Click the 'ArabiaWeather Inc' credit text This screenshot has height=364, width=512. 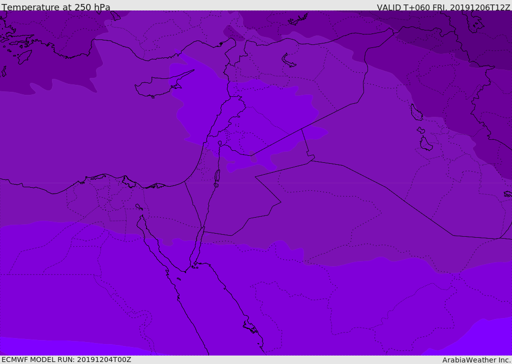point(476,360)
